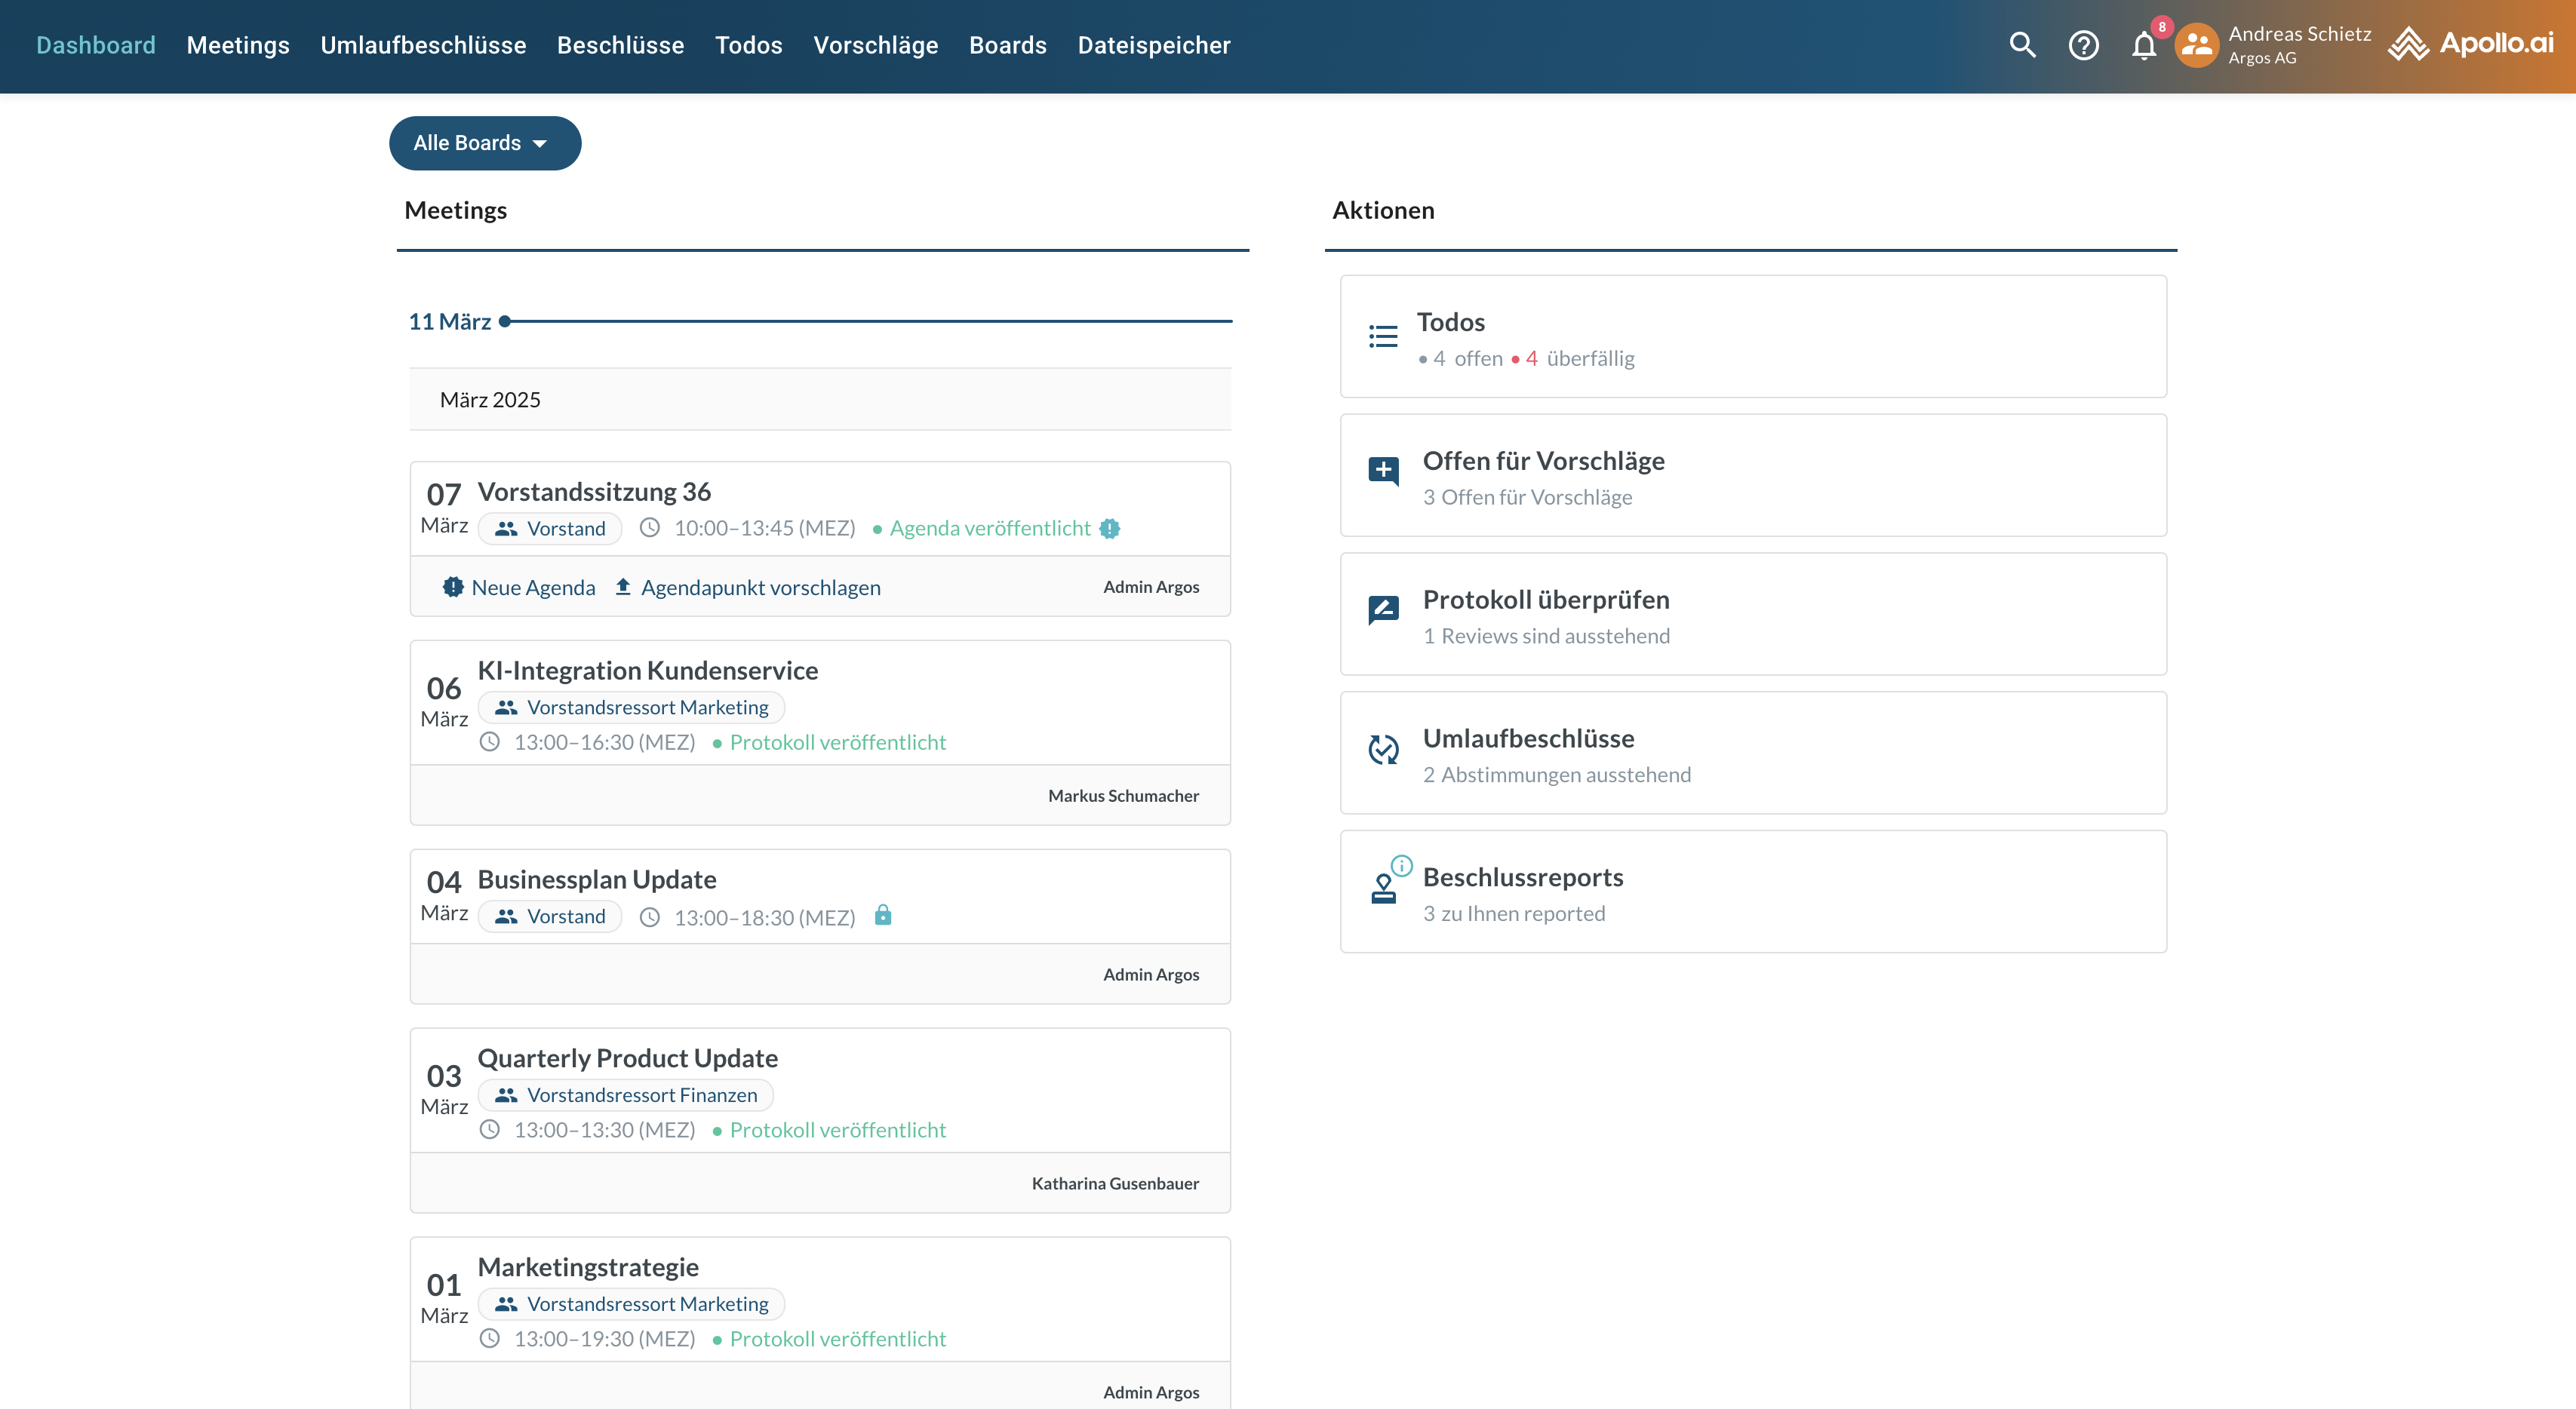Image resolution: width=2576 pixels, height=1409 pixels.
Task: Click the badge icon beside Agenda veröffentlicht
Action: (1109, 528)
